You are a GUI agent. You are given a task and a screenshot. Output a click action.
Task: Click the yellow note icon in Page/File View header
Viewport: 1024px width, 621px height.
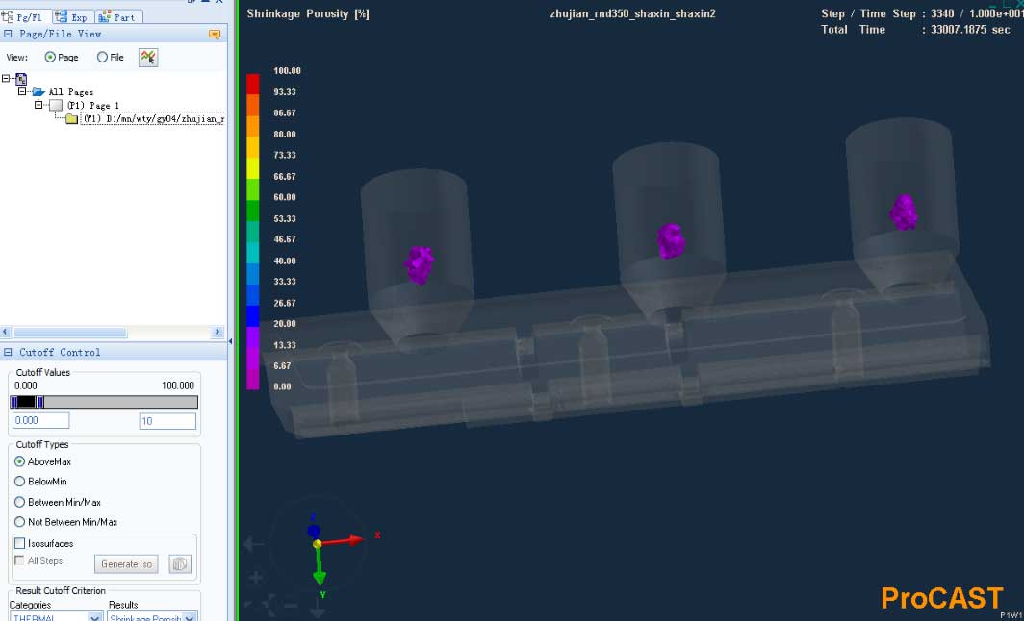215,35
